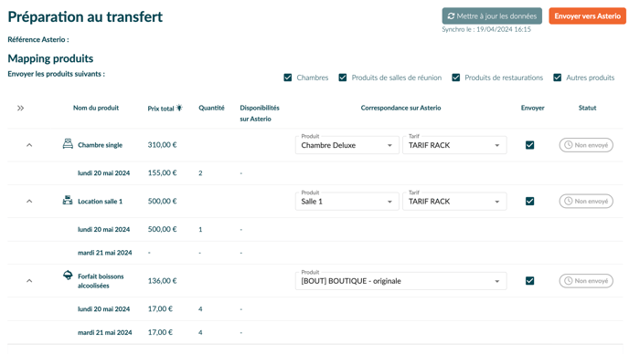Uncheck Envoyer for Location salle 1
The image size is (629, 354).
[530, 201]
